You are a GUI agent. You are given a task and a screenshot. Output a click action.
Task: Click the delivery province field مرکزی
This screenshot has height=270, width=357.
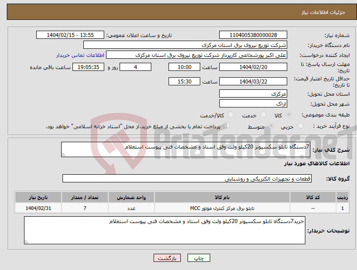pyautogui.click(x=253, y=93)
